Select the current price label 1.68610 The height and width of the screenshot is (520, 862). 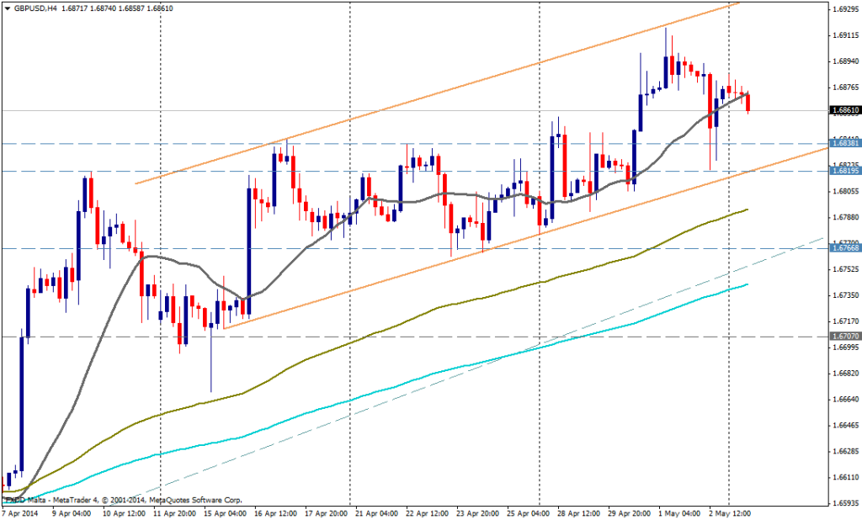click(844, 110)
